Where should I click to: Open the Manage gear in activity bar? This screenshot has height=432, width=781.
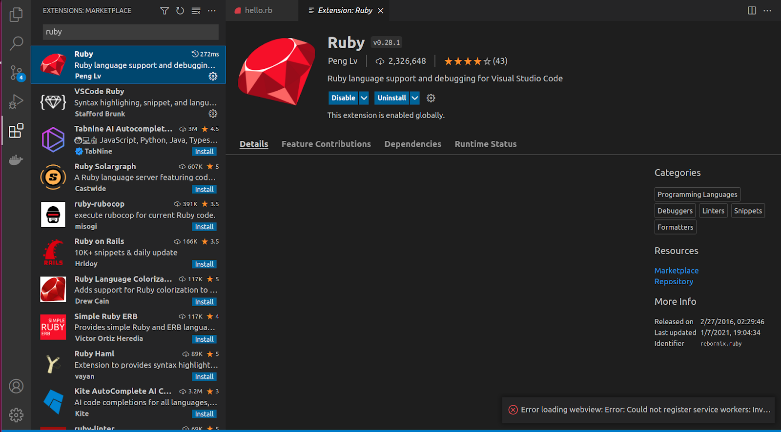(x=16, y=415)
